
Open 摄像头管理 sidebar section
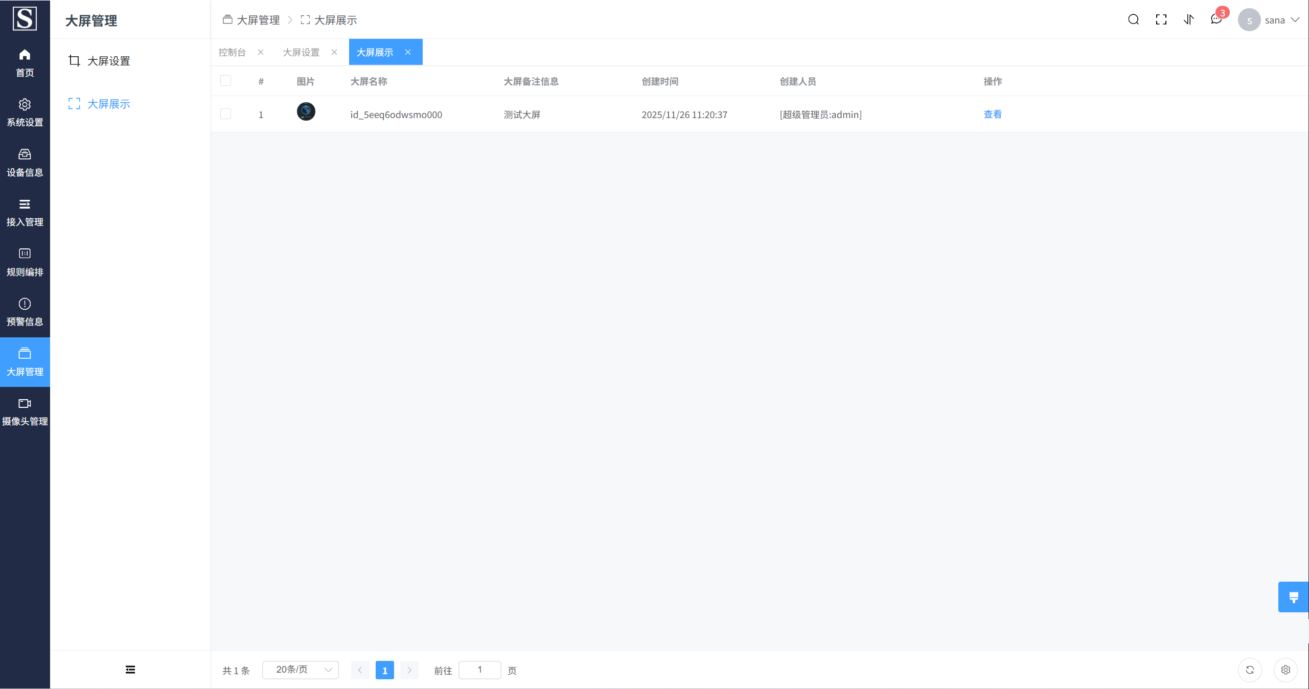pos(25,411)
